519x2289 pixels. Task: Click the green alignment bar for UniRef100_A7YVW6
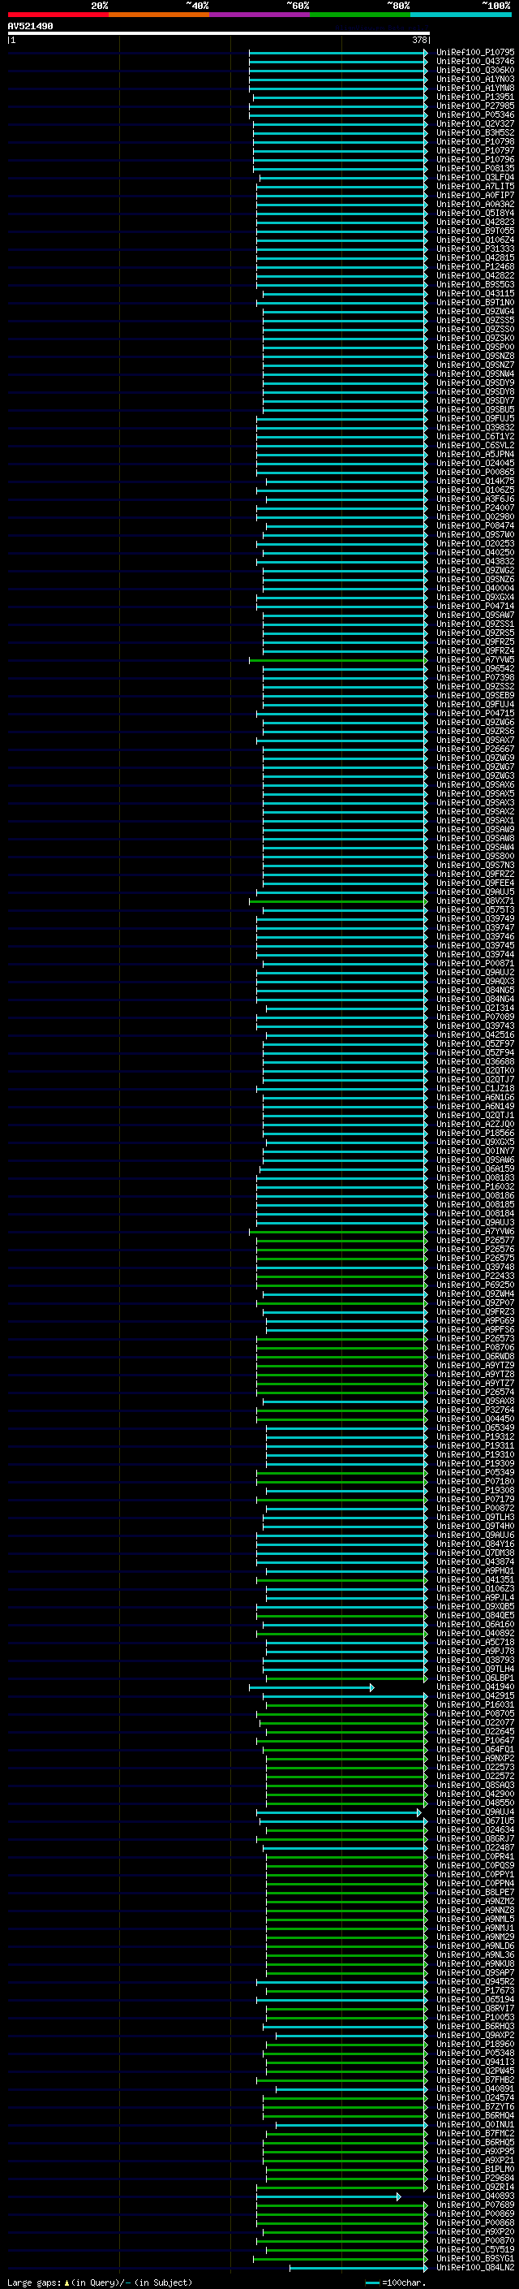(x=338, y=1232)
